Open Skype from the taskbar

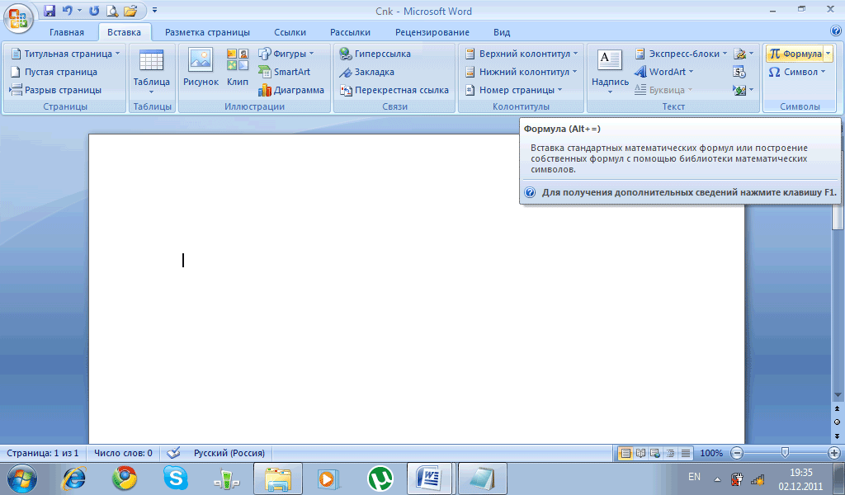176,478
